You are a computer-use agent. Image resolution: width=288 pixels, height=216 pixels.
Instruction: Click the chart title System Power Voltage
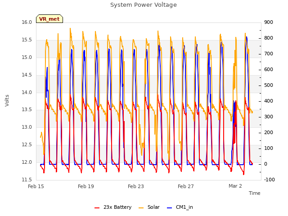(x=144, y=5)
